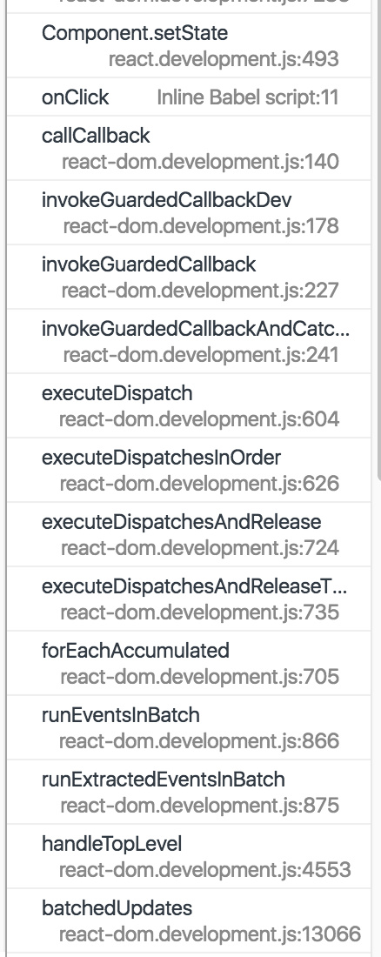Select the Component.setState call frame
The height and width of the screenshot is (957, 381).
(x=189, y=45)
